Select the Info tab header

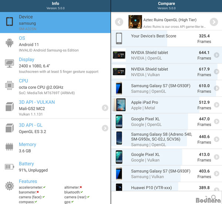(x=55, y=6)
